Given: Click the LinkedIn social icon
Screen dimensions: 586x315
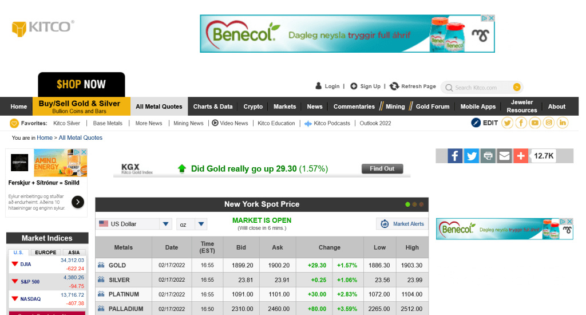Looking at the screenshot, I should (563, 123).
